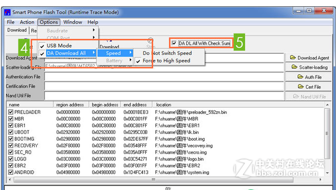Click the horizontal scrollbar left arrow

[x=10, y=180]
